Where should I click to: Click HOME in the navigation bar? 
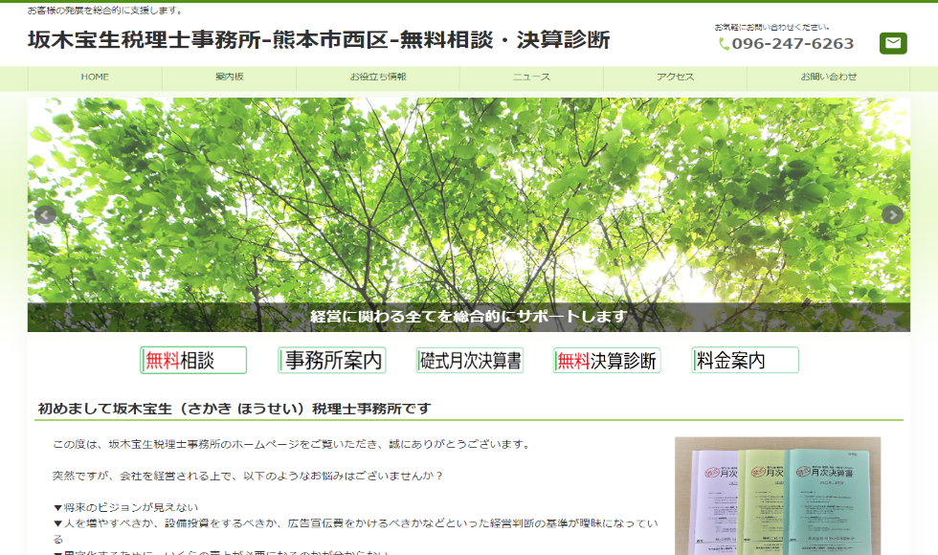click(x=95, y=78)
